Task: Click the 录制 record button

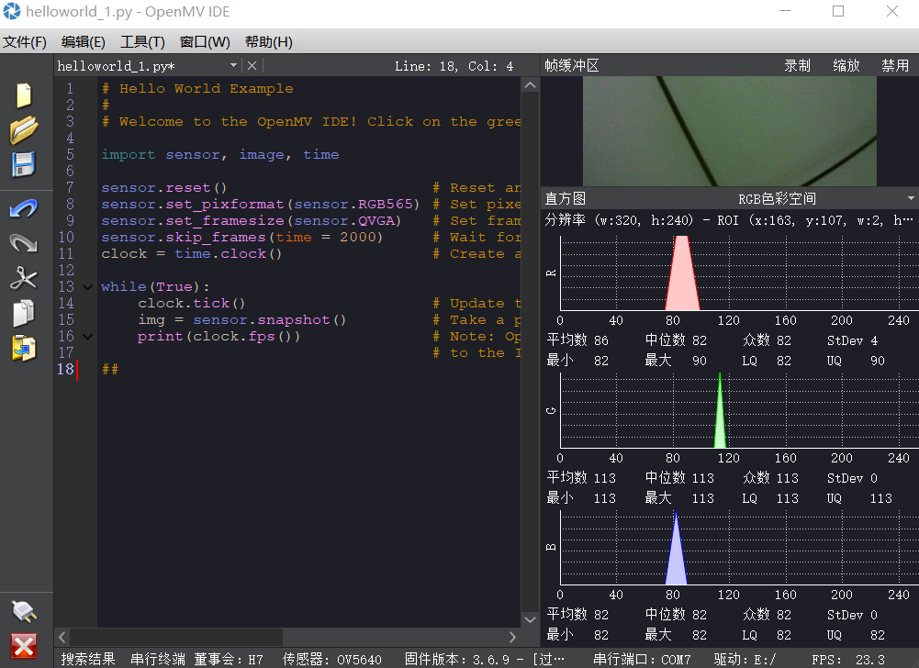Action: click(x=797, y=66)
